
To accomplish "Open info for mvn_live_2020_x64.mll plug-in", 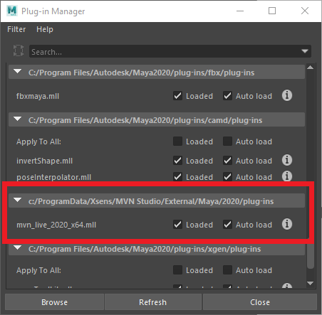I will click(287, 224).
